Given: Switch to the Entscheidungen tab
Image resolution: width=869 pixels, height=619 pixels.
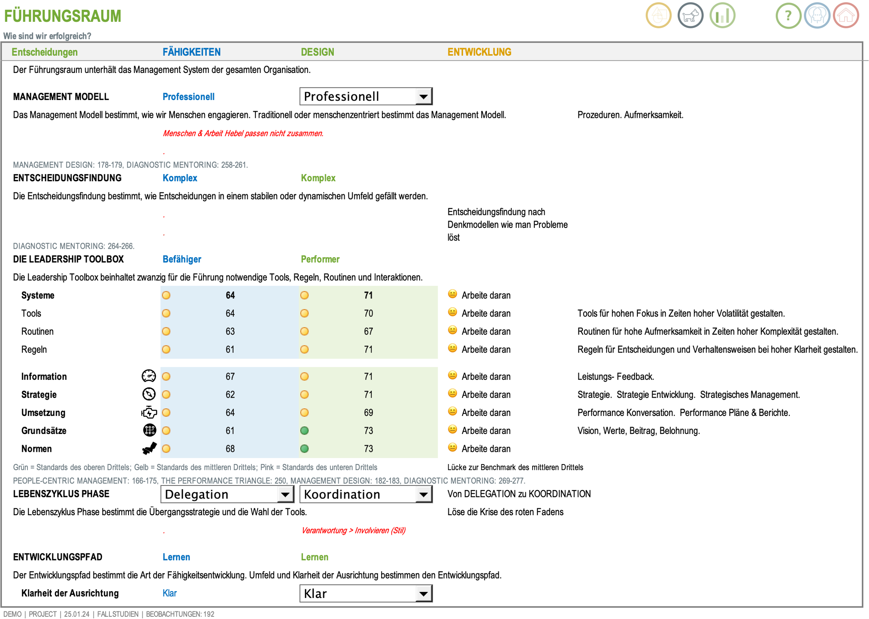Looking at the screenshot, I should [45, 52].
